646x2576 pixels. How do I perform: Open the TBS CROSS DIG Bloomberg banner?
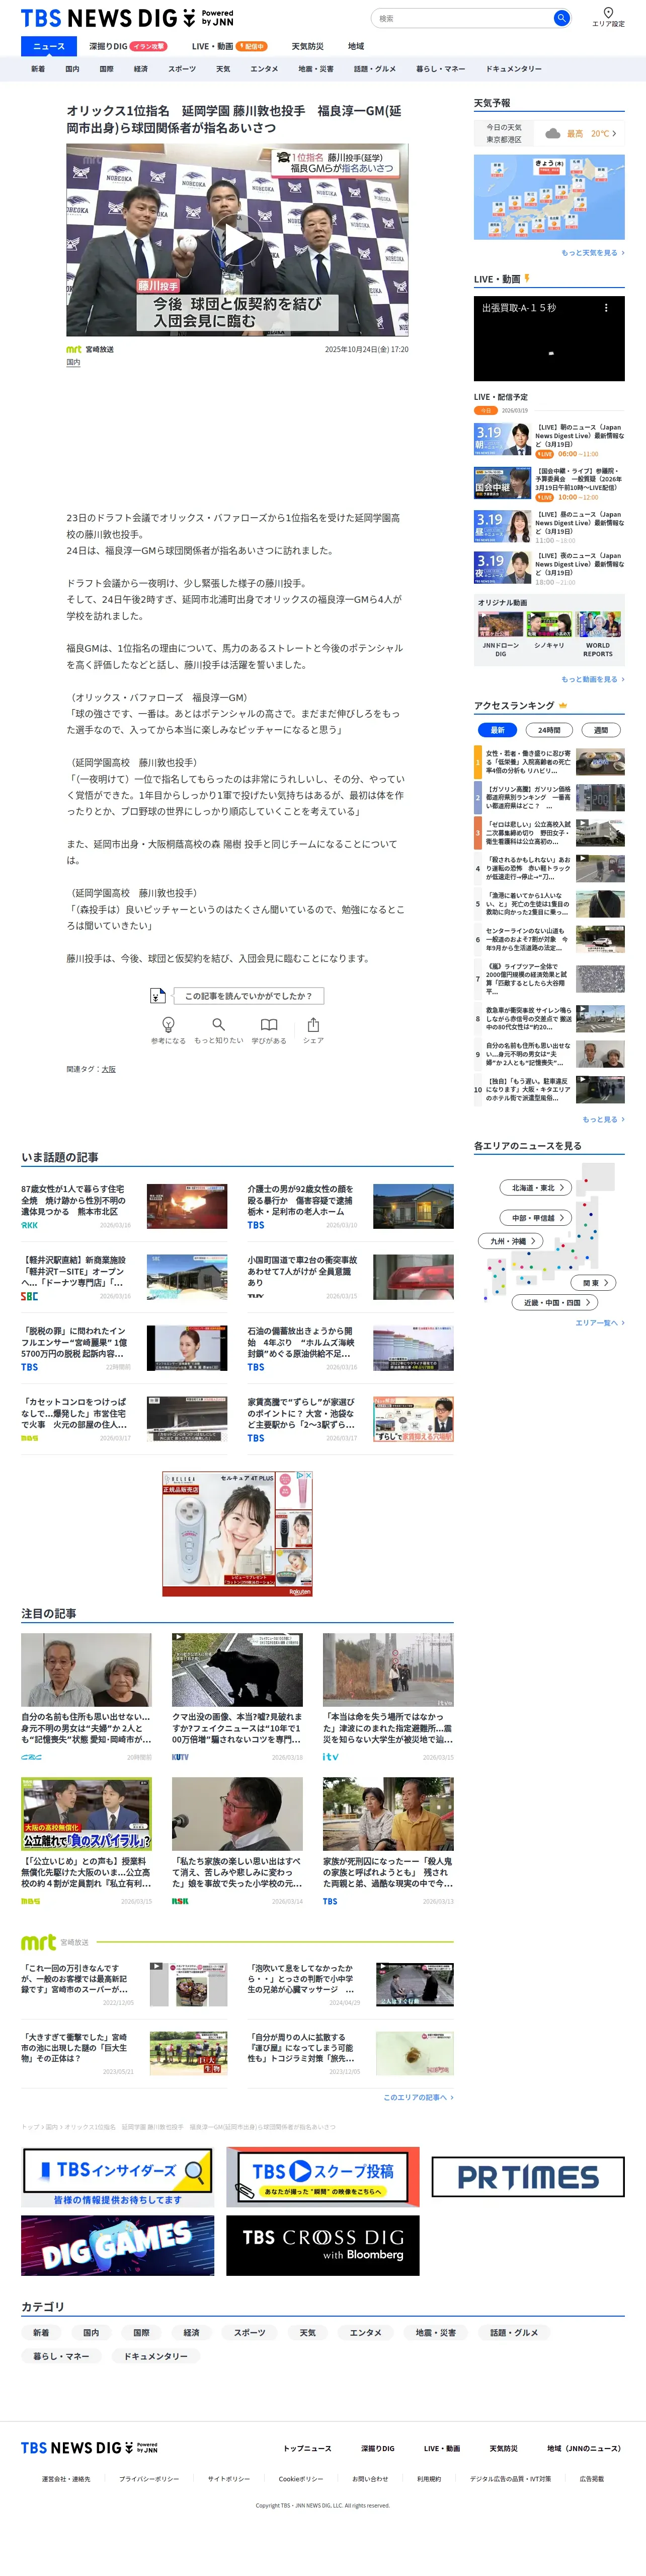point(322,2246)
